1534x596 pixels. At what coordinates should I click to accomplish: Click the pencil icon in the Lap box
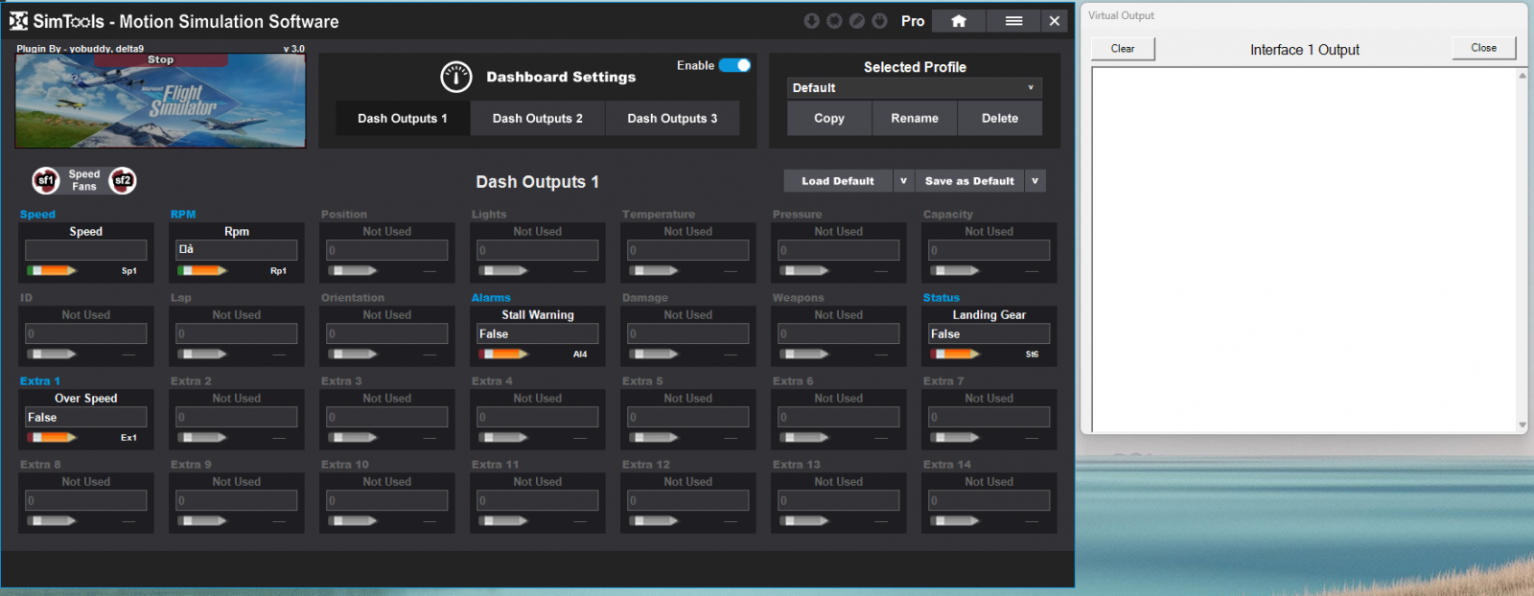pos(202,355)
